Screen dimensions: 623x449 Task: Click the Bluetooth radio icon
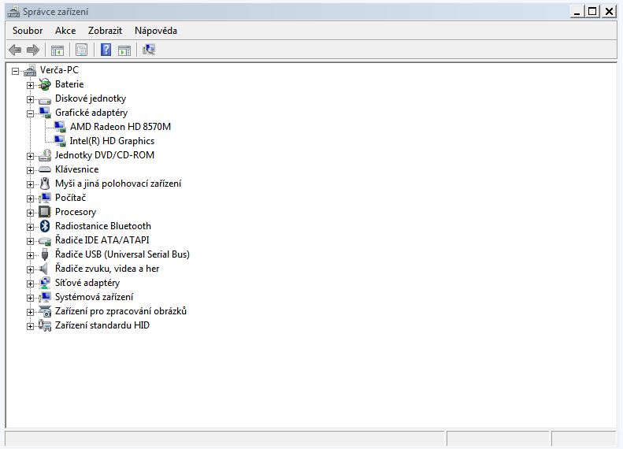pyautogui.click(x=45, y=226)
